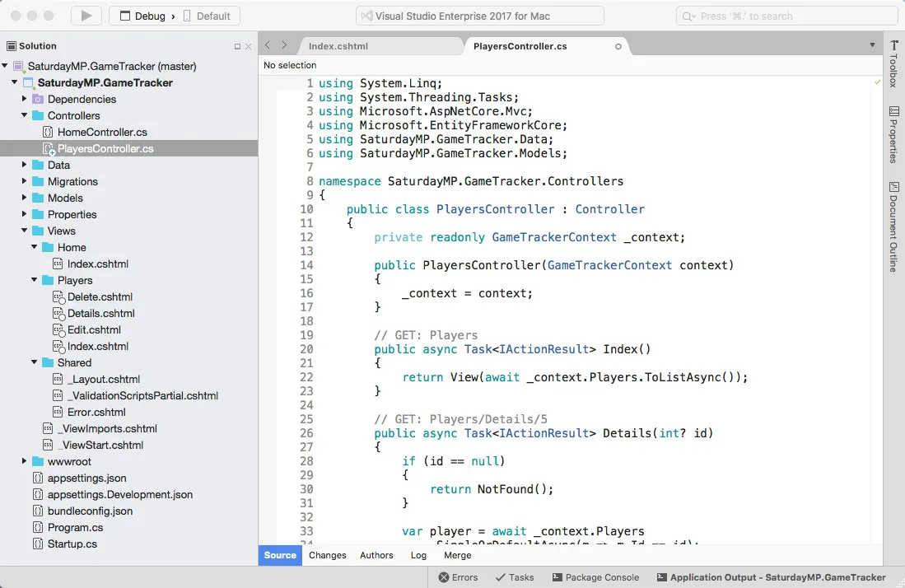Open Startup.cs file icon
The image size is (905, 588).
click(38, 544)
